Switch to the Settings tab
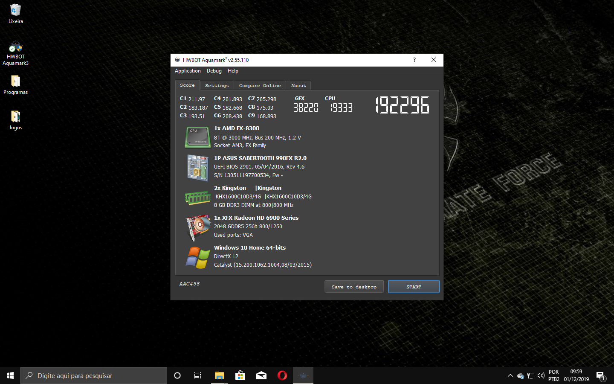This screenshot has width=614, height=384. pyautogui.click(x=217, y=86)
